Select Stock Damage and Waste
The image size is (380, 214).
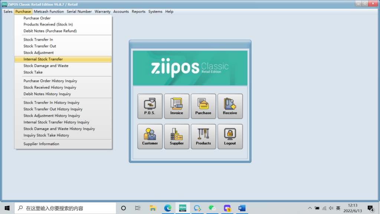[46, 66]
